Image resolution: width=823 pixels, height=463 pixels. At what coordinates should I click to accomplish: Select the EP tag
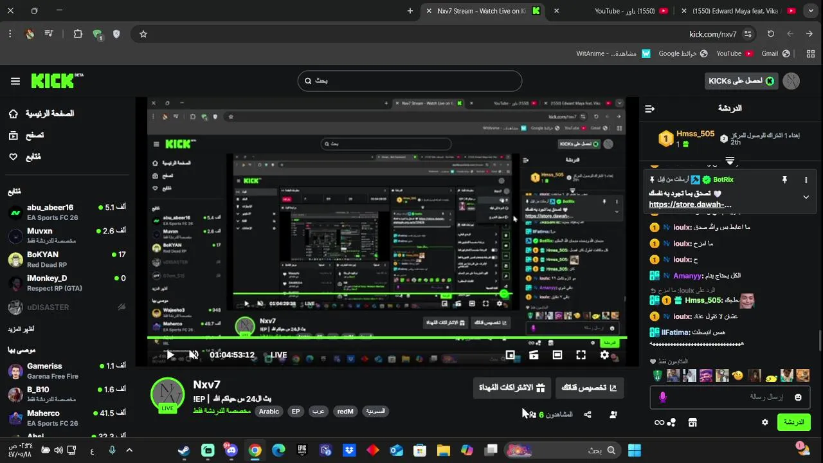tap(296, 412)
